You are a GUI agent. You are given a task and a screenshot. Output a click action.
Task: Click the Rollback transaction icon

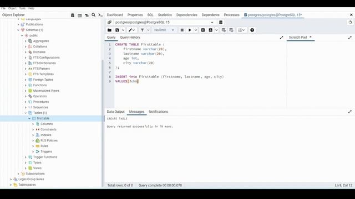pos(231,30)
